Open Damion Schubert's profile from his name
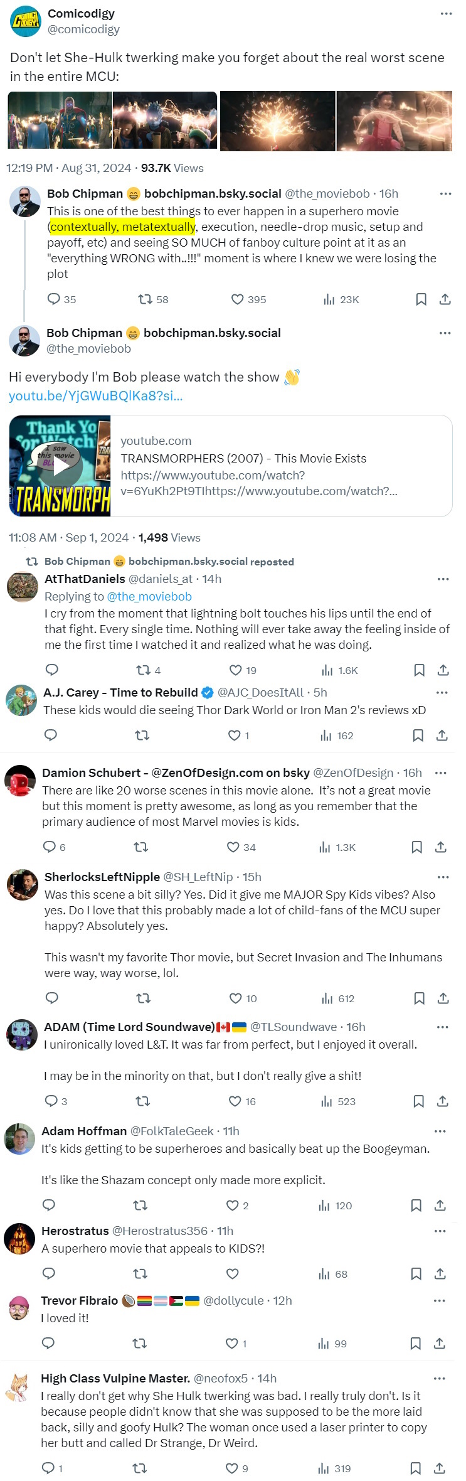The image size is (466, 1481). click(x=92, y=773)
